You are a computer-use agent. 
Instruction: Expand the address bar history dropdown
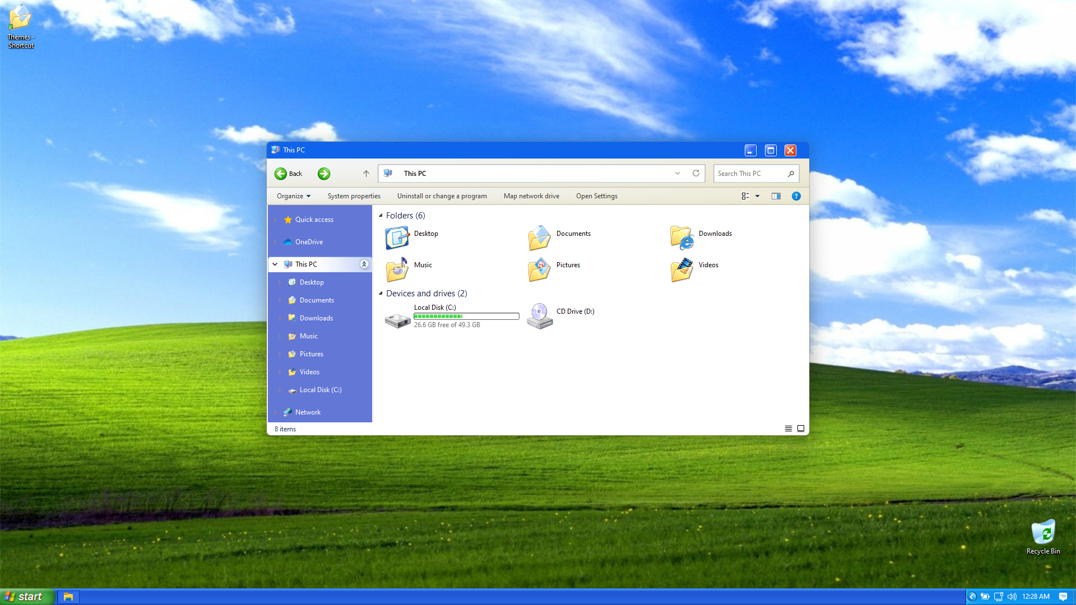click(678, 173)
